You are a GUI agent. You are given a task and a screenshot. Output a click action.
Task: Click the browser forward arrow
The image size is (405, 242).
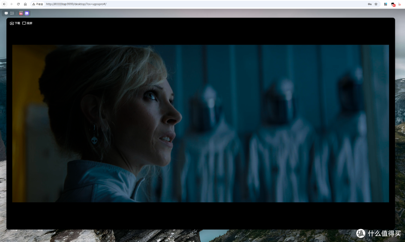point(11,4)
